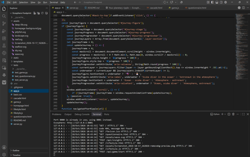Open editor more actions ellipsis
Viewport: 250px width, 157px height.
(x=248, y=8)
